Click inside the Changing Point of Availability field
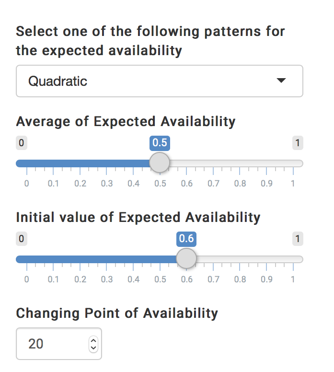Screen dimensions: 334x372 pos(53,343)
